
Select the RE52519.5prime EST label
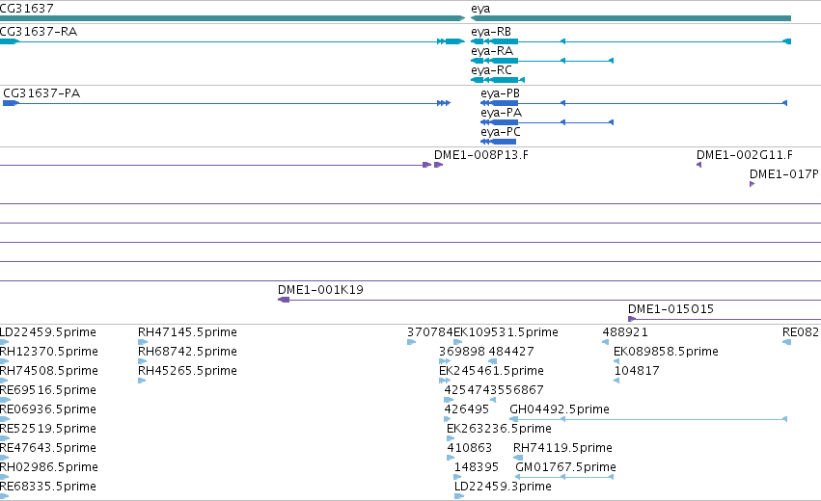[47, 429]
